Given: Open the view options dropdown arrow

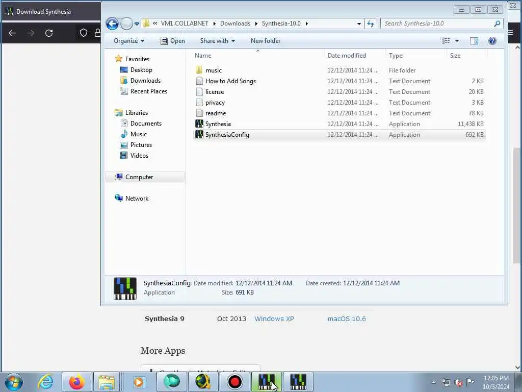Looking at the screenshot, I should (x=457, y=41).
